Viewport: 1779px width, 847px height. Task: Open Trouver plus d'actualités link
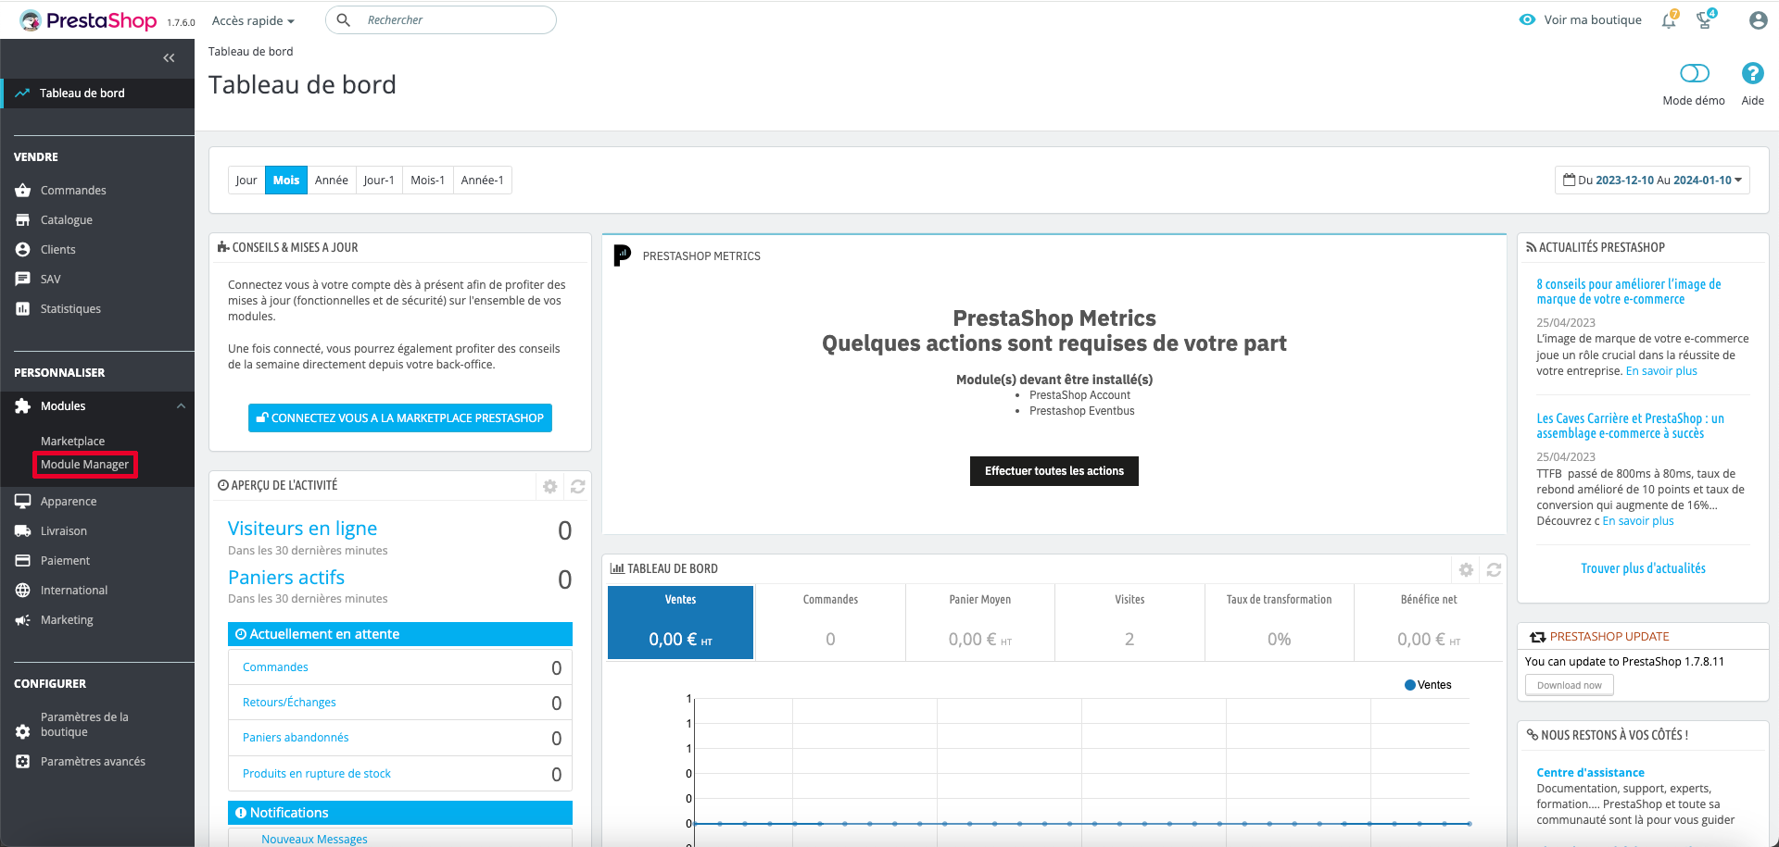point(1643,568)
